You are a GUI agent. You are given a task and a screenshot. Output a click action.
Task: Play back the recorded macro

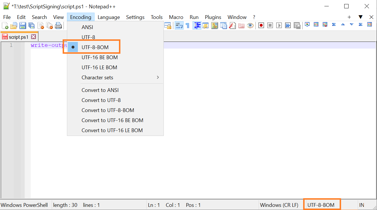279,25
